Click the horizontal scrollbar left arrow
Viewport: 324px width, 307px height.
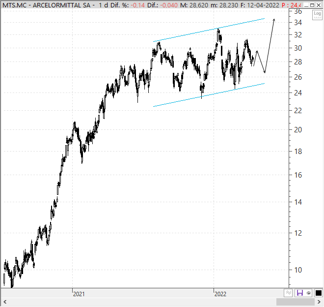[5, 302]
